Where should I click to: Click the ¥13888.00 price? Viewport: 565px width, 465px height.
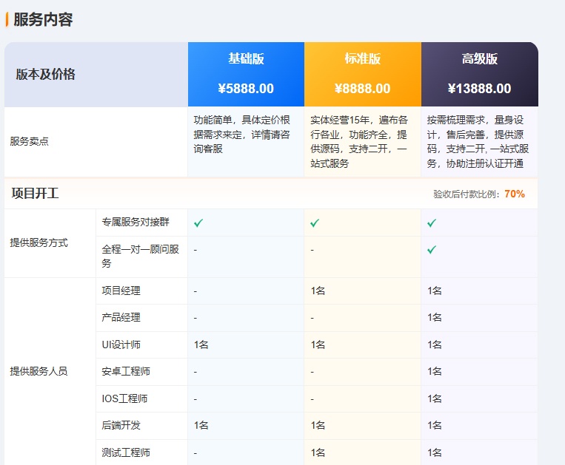click(x=479, y=89)
